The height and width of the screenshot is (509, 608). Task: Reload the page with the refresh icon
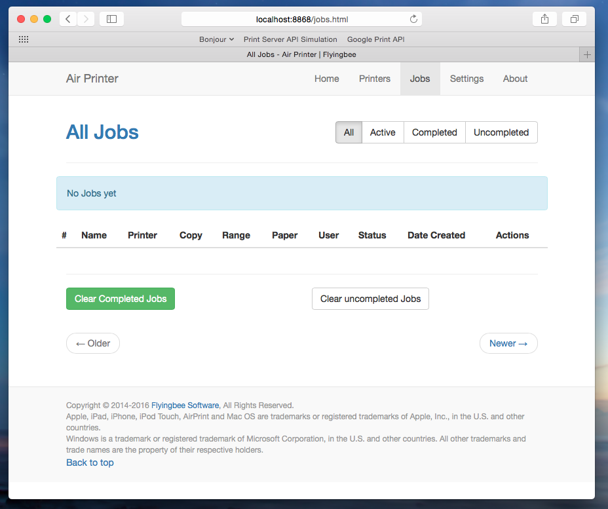click(x=413, y=19)
